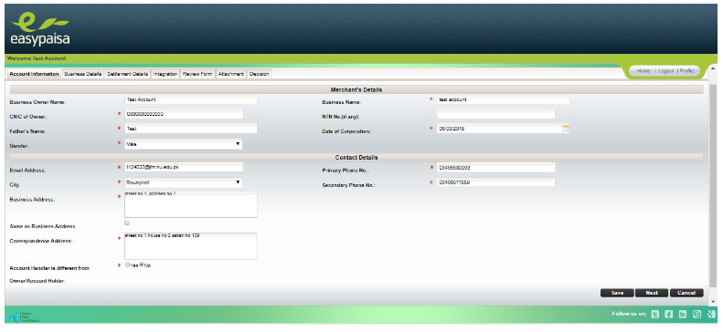Open the Profile link

pos(686,71)
